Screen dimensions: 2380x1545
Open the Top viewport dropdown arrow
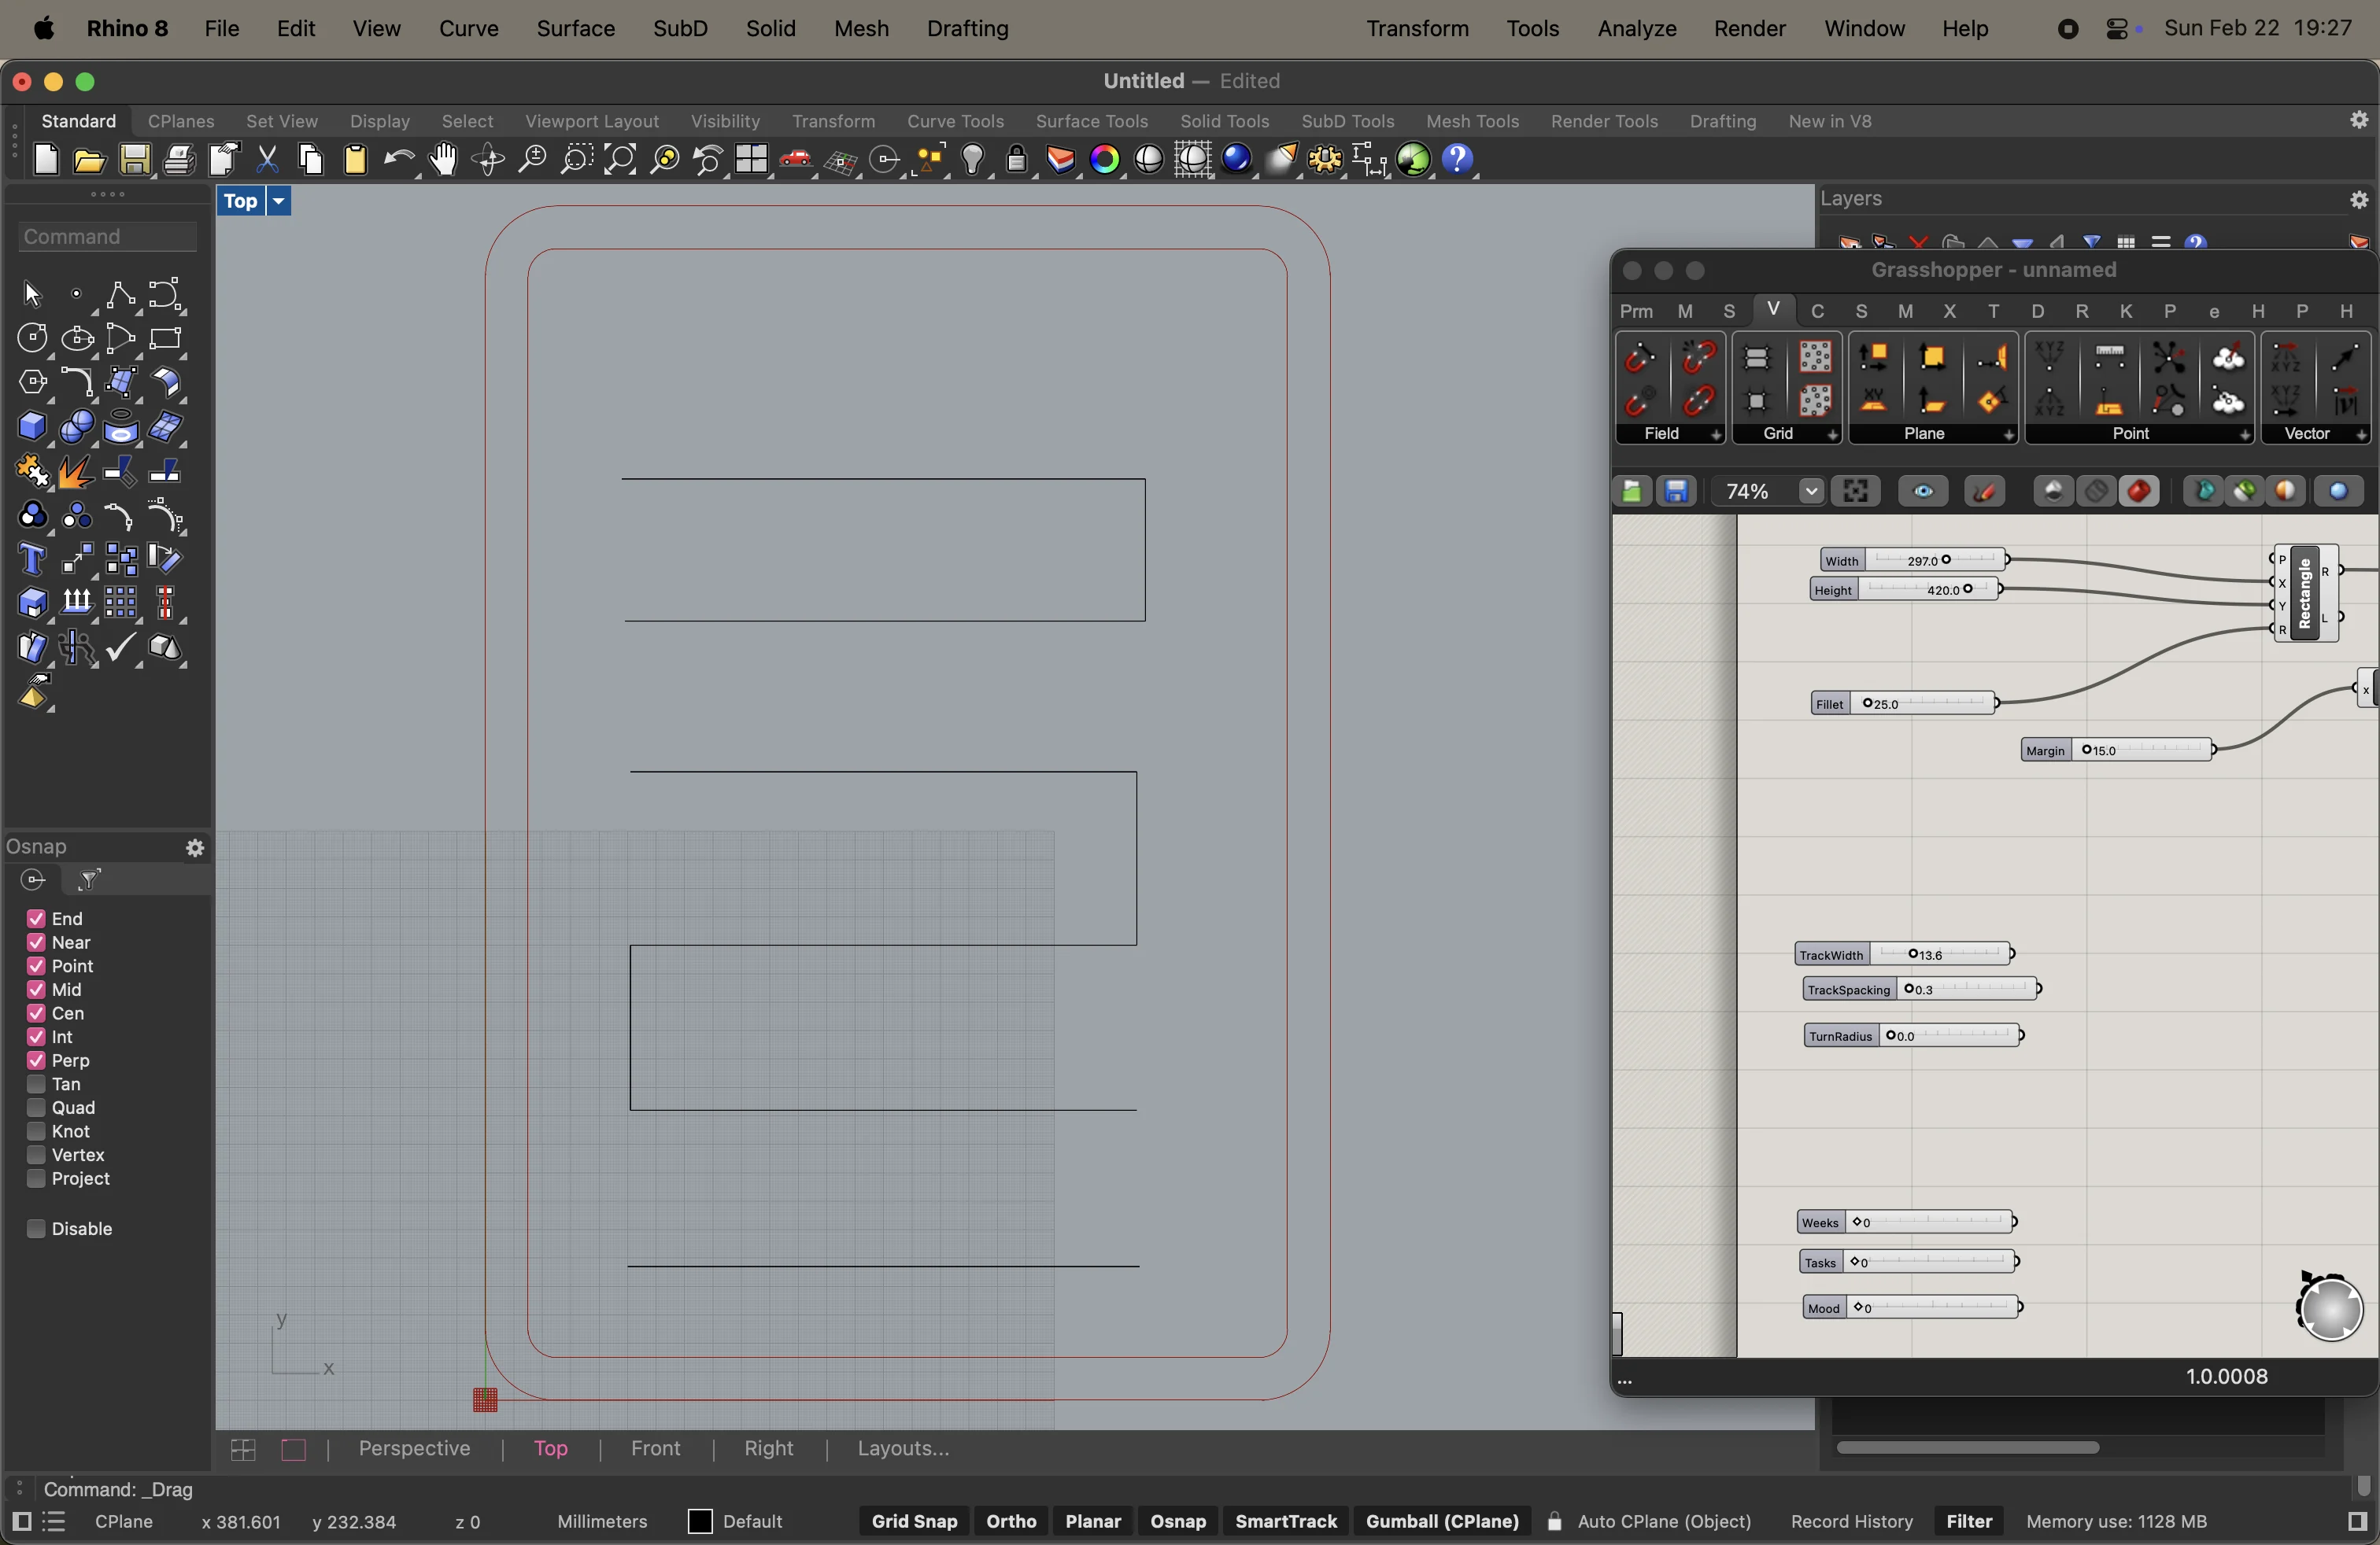279,202
